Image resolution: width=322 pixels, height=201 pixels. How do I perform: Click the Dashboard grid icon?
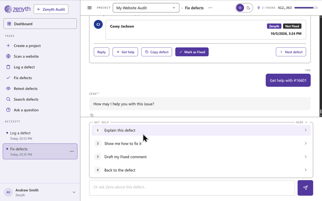[x=9, y=24]
